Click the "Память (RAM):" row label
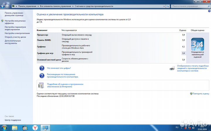211x131 pixels. [44, 40]
